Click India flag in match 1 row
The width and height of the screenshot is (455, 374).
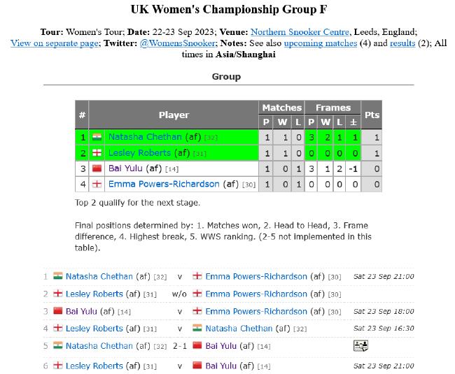pyautogui.click(x=58, y=276)
